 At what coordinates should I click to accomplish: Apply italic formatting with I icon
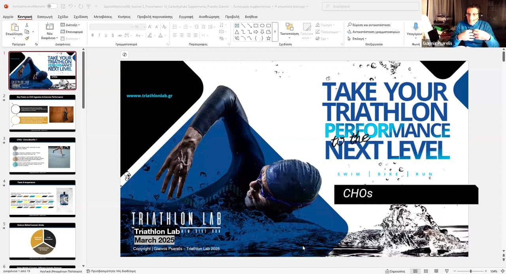99,35
